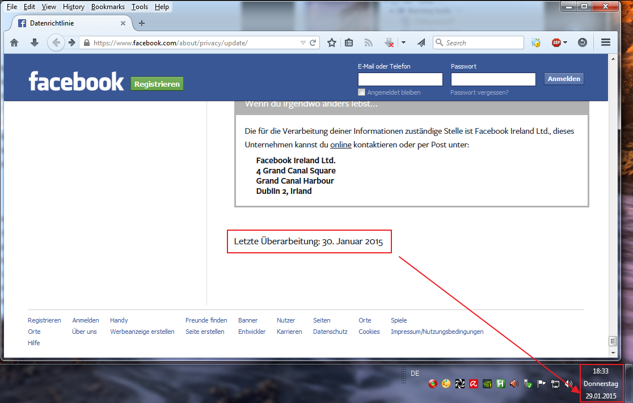Click the DE language indicator in taskbar
Image resolution: width=633 pixels, height=403 pixels.
(415, 374)
